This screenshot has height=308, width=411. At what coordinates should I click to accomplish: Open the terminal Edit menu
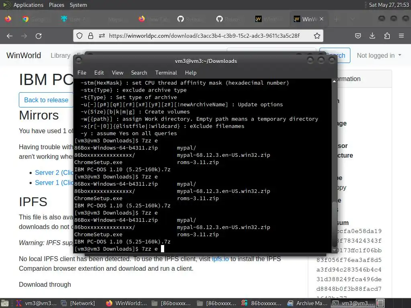(99, 73)
